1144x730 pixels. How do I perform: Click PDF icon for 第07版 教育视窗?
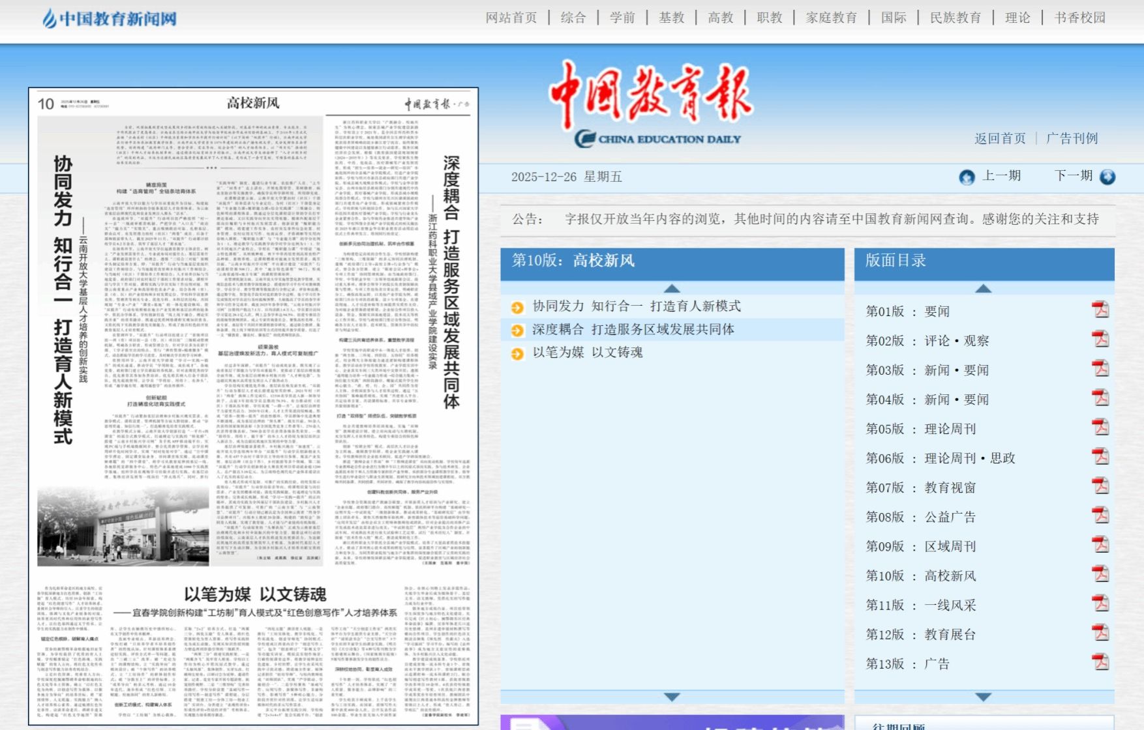(x=1100, y=486)
